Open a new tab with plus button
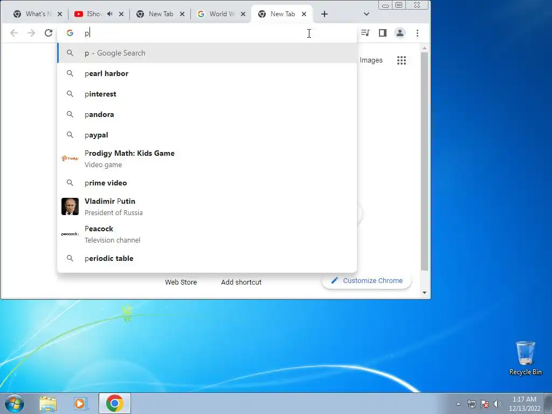 click(325, 14)
